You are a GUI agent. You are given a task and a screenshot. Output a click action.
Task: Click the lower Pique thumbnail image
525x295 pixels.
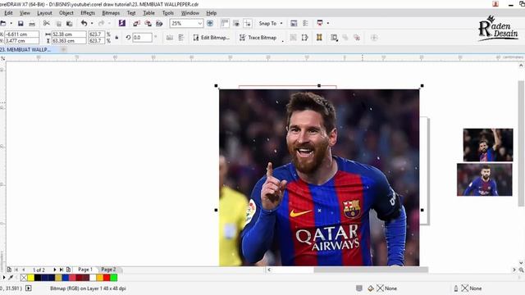[485, 179]
